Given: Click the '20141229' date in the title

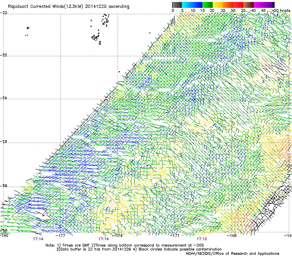Looking at the screenshot, I should [96, 7].
